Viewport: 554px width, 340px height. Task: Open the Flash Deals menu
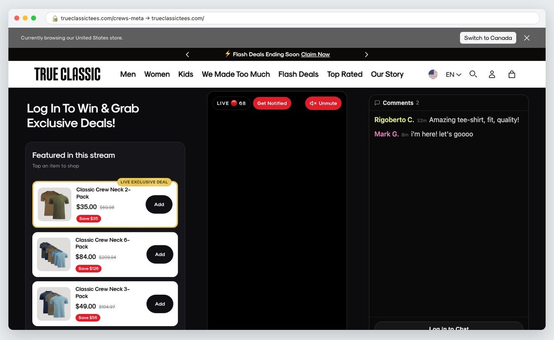(x=298, y=74)
